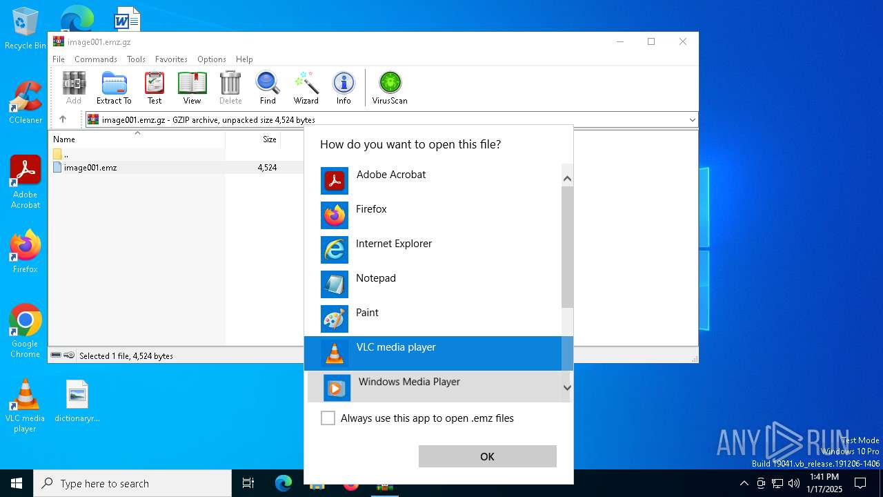Tick Always use this app checkbox
The width and height of the screenshot is (883, 497).
pos(328,418)
